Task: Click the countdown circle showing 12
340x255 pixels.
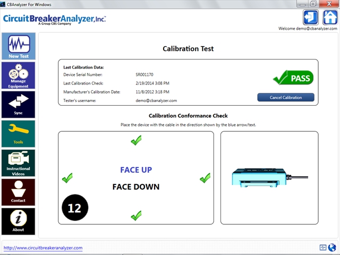Action: point(75,208)
